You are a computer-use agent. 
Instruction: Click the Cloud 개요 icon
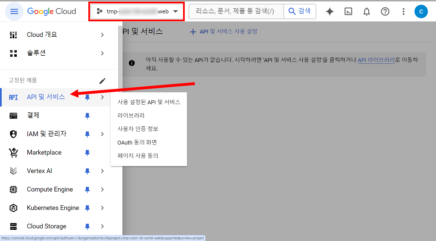click(x=13, y=35)
